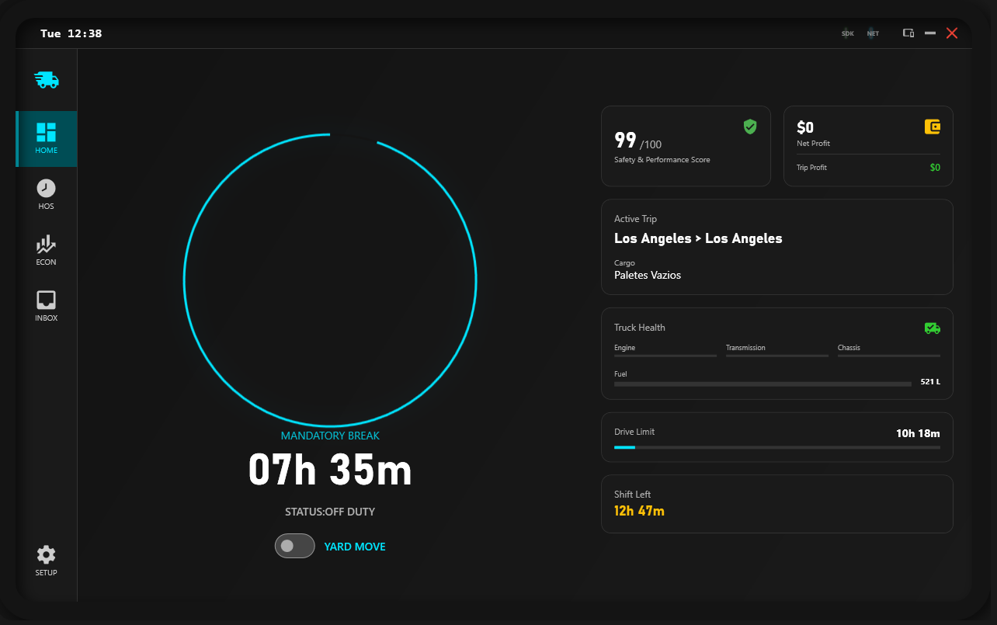Toggle the Yard Move switch
This screenshot has height=625, width=997.
coord(294,546)
